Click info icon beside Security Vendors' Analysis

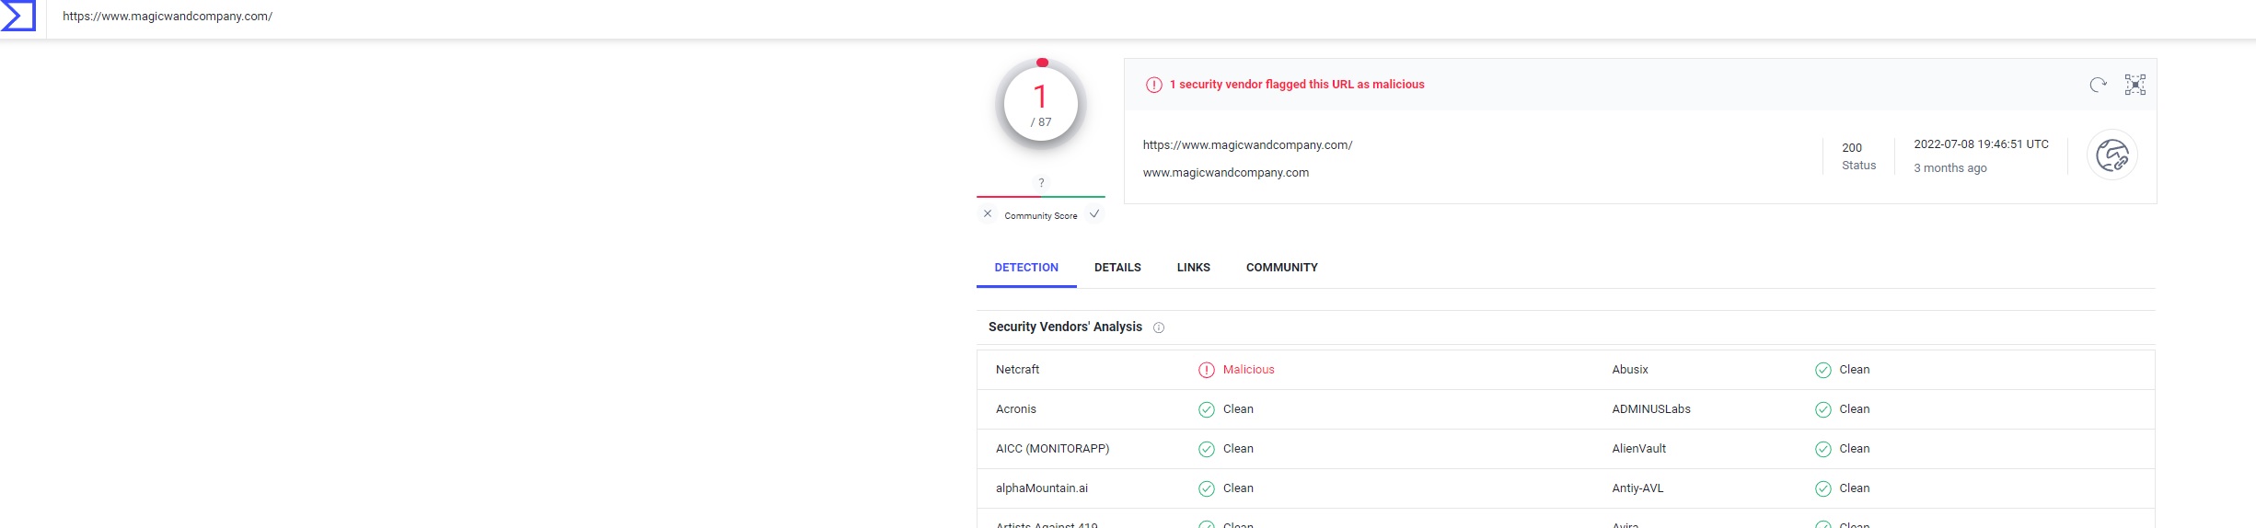click(x=1159, y=327)
